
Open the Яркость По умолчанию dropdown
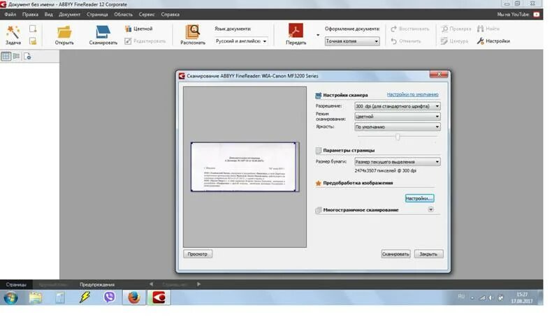[397, 127]
